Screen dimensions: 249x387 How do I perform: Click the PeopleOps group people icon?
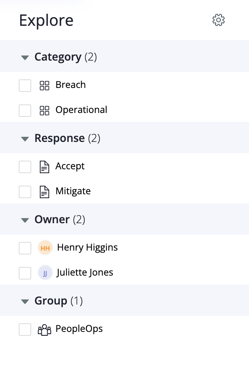(x=44, y=330)
